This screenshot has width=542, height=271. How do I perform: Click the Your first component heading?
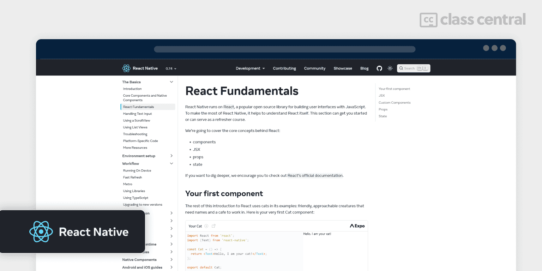[x=224, y=193]
